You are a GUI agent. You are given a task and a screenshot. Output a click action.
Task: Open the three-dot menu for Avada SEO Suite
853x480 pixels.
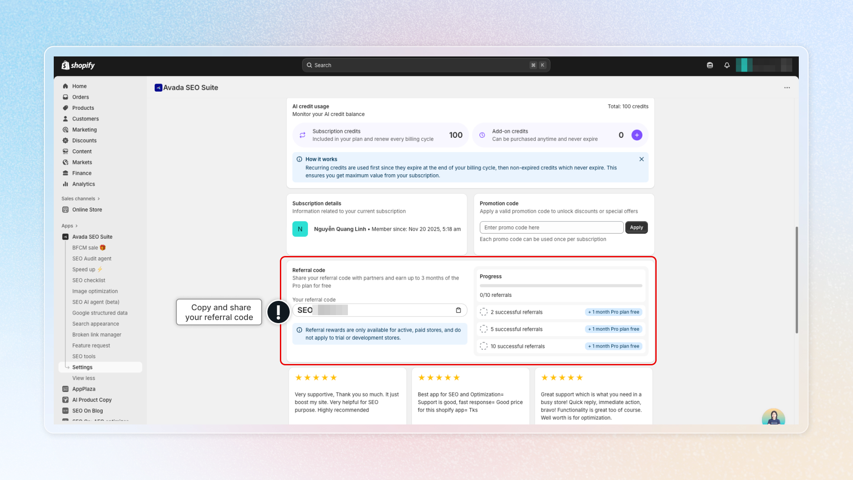point(787,88)
